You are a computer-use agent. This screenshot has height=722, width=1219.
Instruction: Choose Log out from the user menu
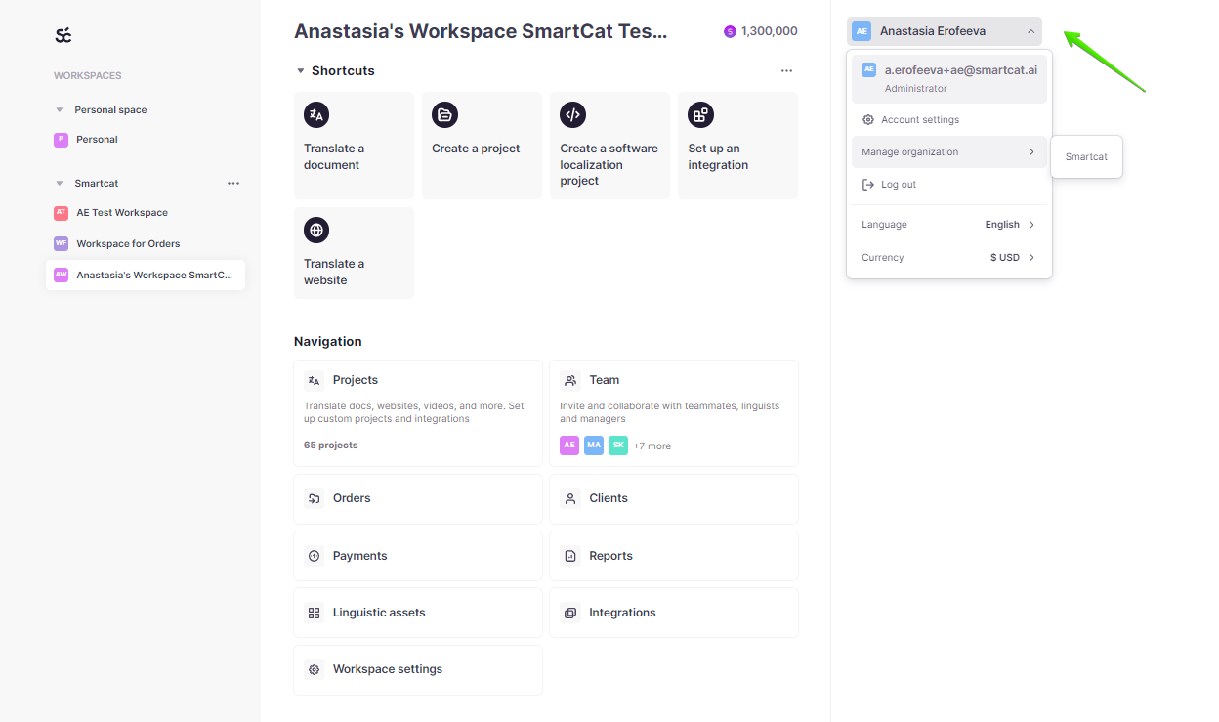[x=949, y=185]
